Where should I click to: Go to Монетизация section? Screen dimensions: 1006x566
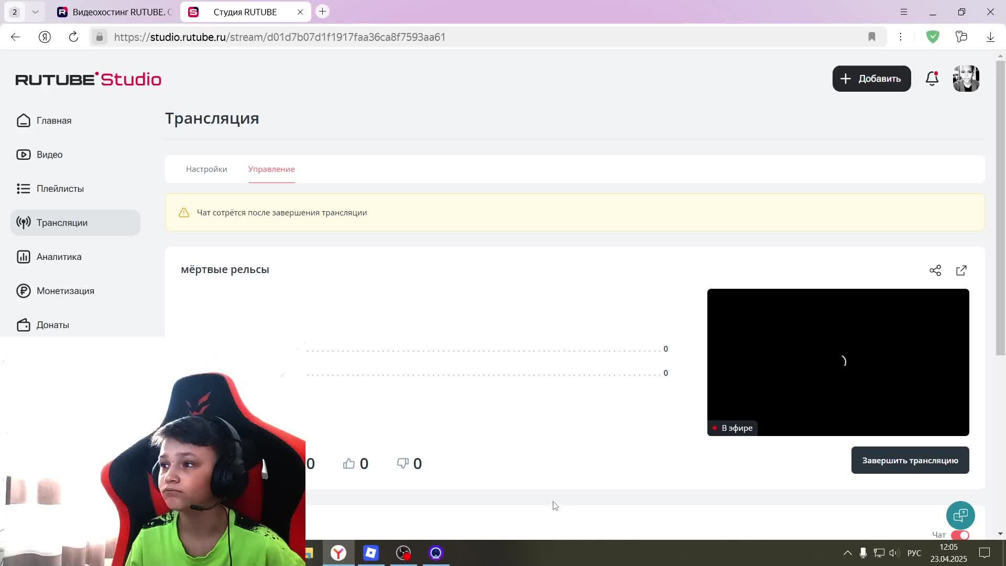pos(65,291)
